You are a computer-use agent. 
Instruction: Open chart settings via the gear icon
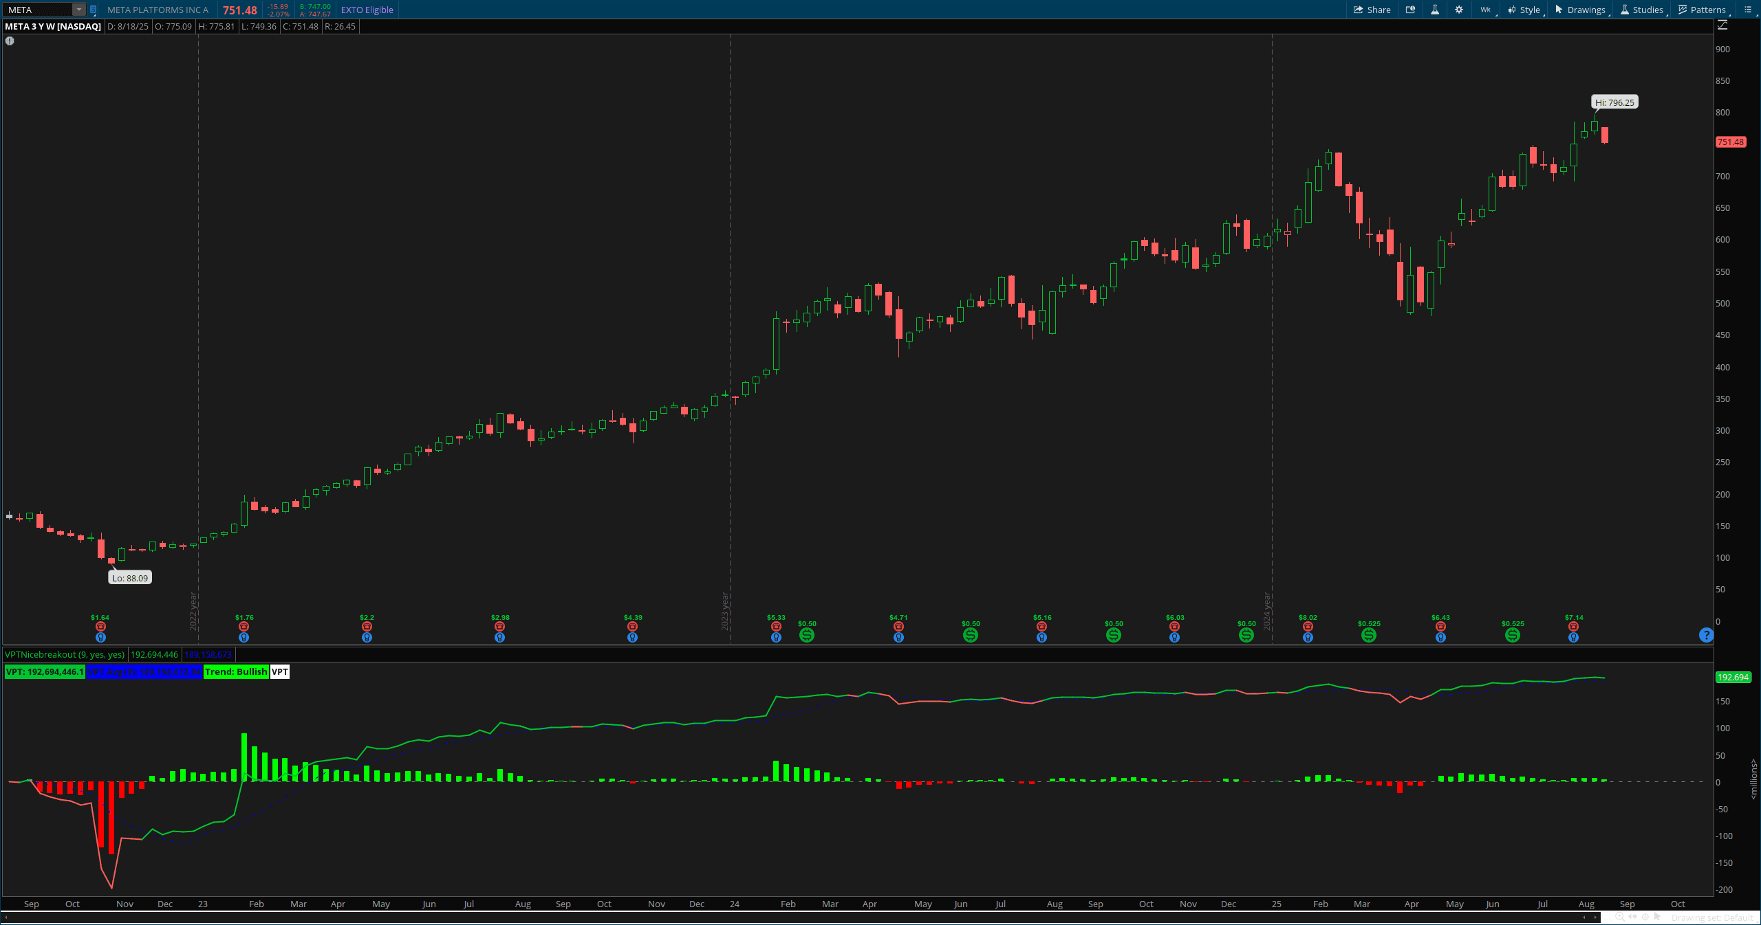1459,10
